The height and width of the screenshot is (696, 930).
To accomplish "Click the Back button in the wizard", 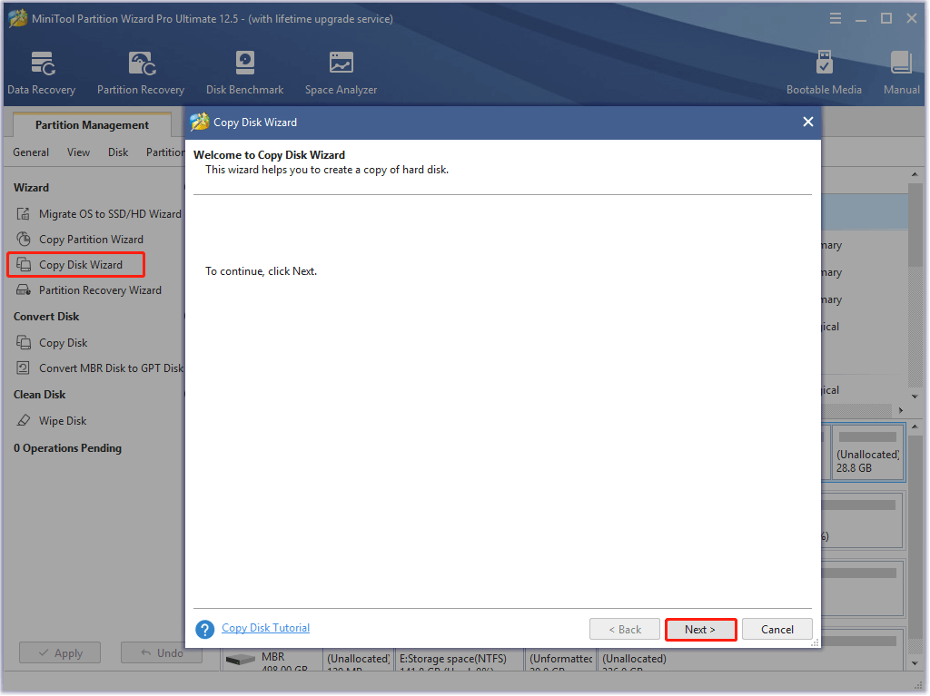I will click(625, 629).
